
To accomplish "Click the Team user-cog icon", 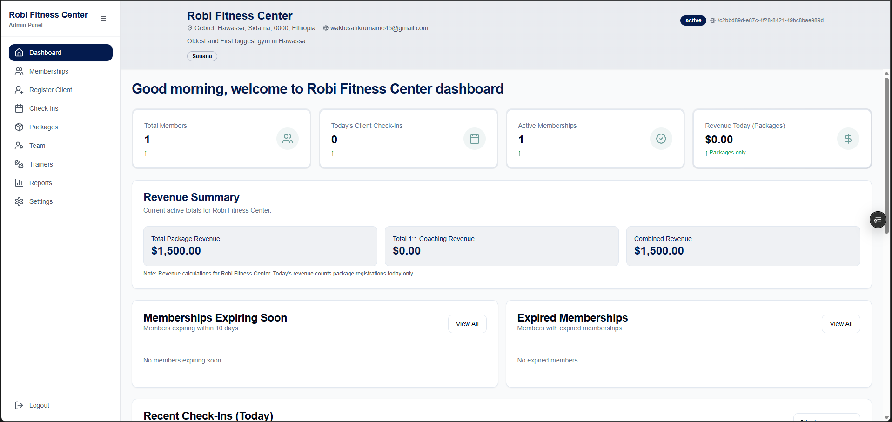I will tap(19, 146).
